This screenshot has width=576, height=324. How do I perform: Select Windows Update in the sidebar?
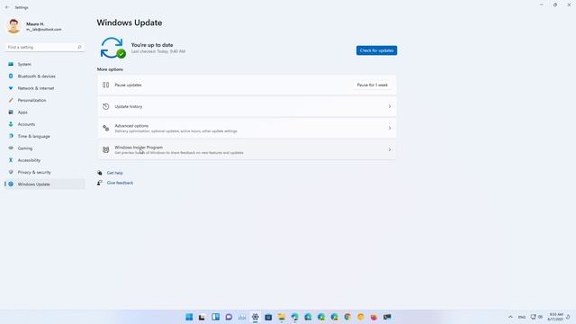(44, 184)
